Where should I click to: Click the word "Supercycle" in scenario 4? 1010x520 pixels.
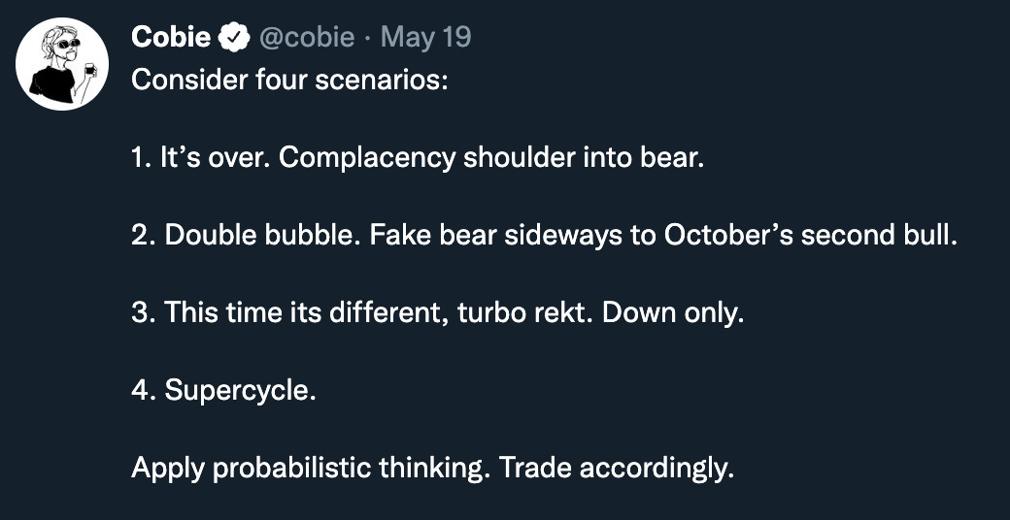[x=240, y=390]
